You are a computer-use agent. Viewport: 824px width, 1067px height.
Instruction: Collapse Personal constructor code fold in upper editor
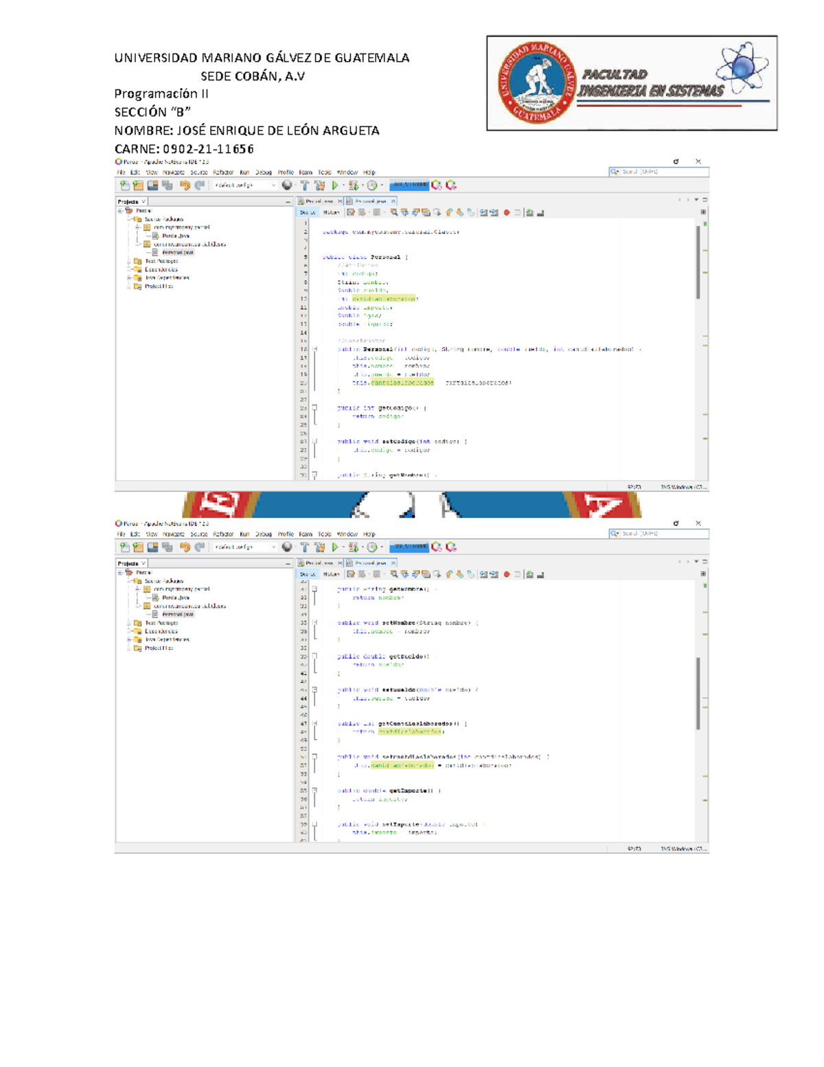tap(314, 349)
